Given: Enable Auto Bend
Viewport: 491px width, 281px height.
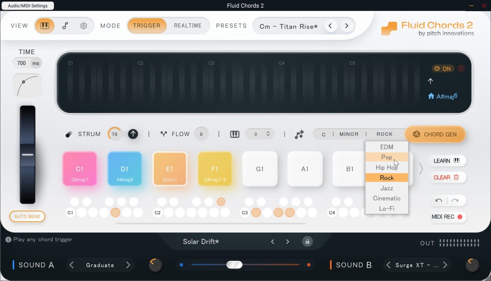Looking at the screenshot, I should pyautogui.click(x=27, y=216).
